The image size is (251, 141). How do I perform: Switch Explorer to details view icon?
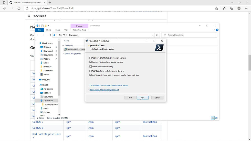(x=213, y=118)
